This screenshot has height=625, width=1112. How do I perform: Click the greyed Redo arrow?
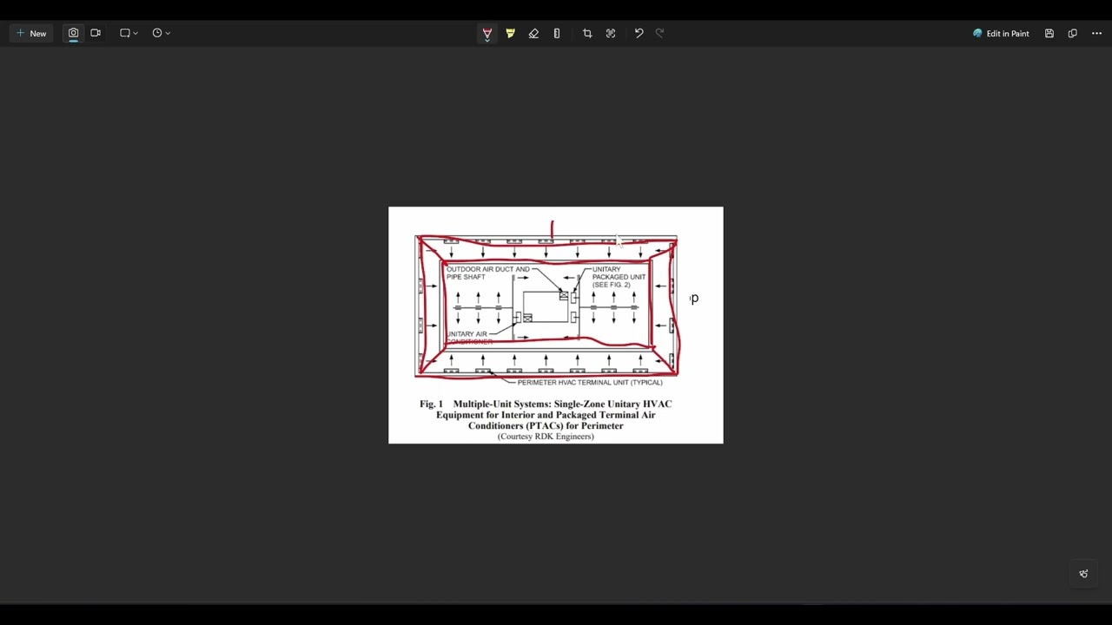(x=660, y=33)
